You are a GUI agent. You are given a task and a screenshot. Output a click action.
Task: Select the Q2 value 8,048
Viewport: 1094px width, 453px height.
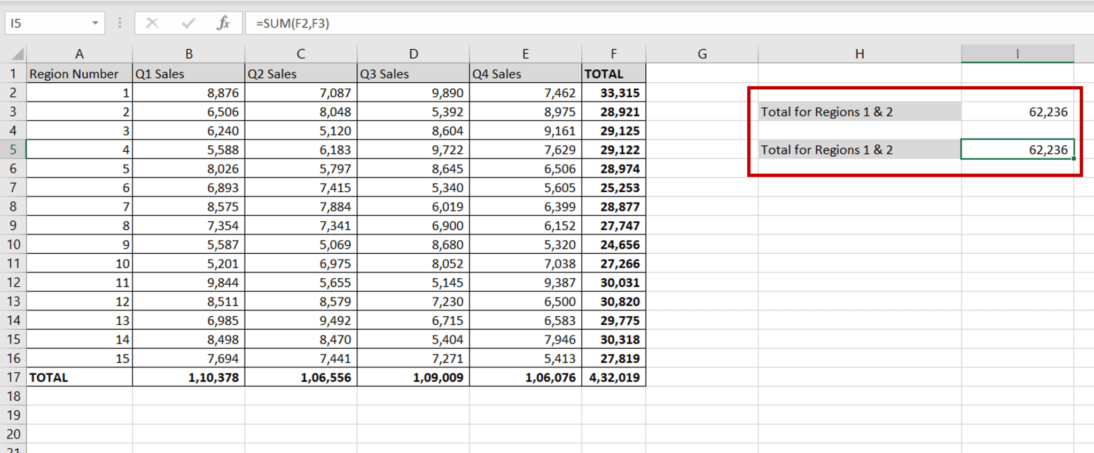tap(301, 112)
